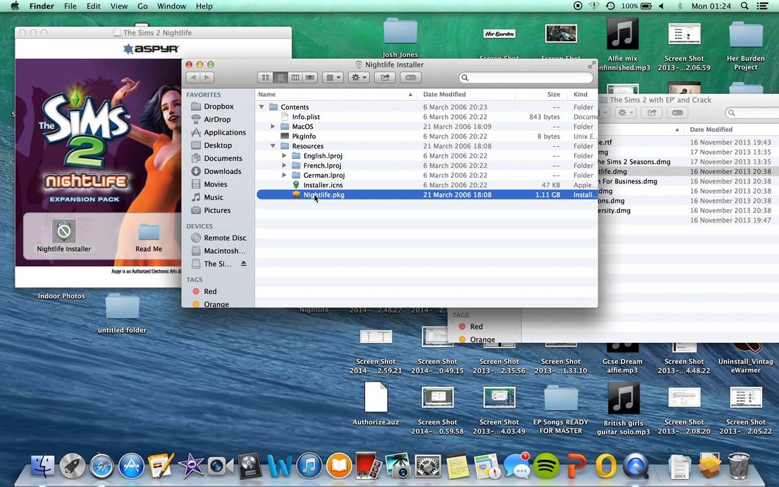The height and width of the screenshot is (487, 779).
Task: Enter full screen for Nightlife Installer window
Action: coord(591,65)
